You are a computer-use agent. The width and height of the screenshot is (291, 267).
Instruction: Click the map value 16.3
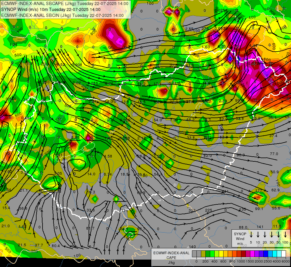pos(91,192)
